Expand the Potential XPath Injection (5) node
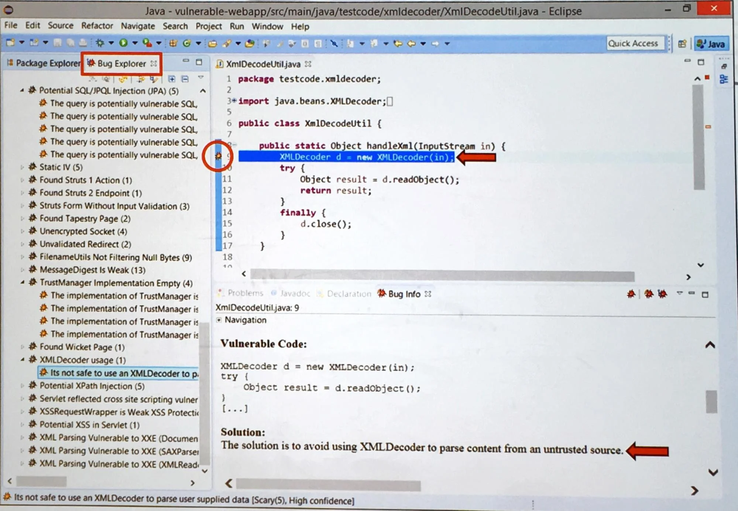Image resolution: width=738 pixels, height=511 pixels. [x=22, y=386]
